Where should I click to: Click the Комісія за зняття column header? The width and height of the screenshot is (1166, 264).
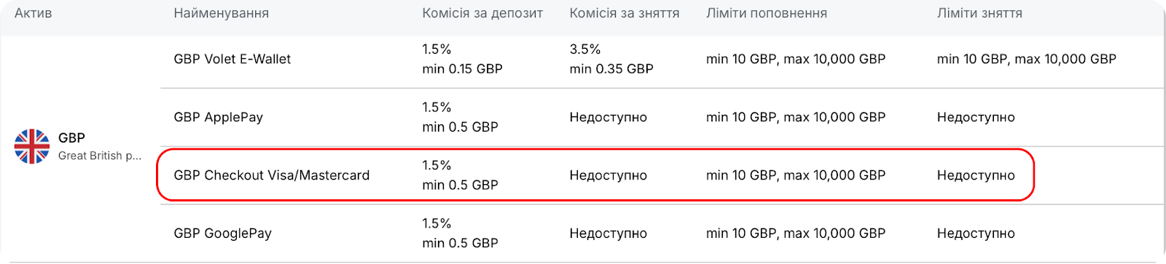(x=624, y=13)
